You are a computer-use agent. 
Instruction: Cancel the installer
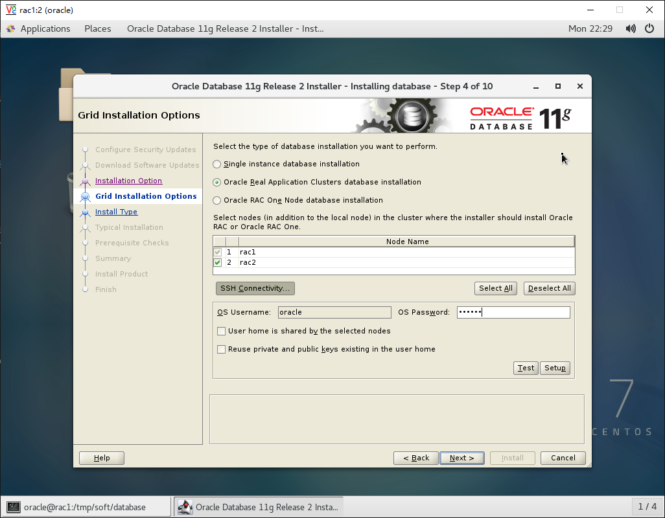[x=563, y=458]
